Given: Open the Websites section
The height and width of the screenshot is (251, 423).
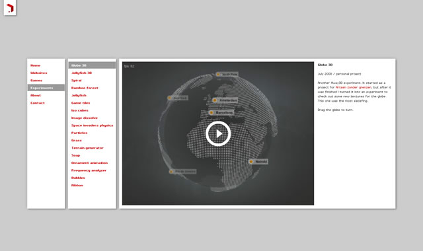Looking at the screenshot, I should (x=38, y=73).
